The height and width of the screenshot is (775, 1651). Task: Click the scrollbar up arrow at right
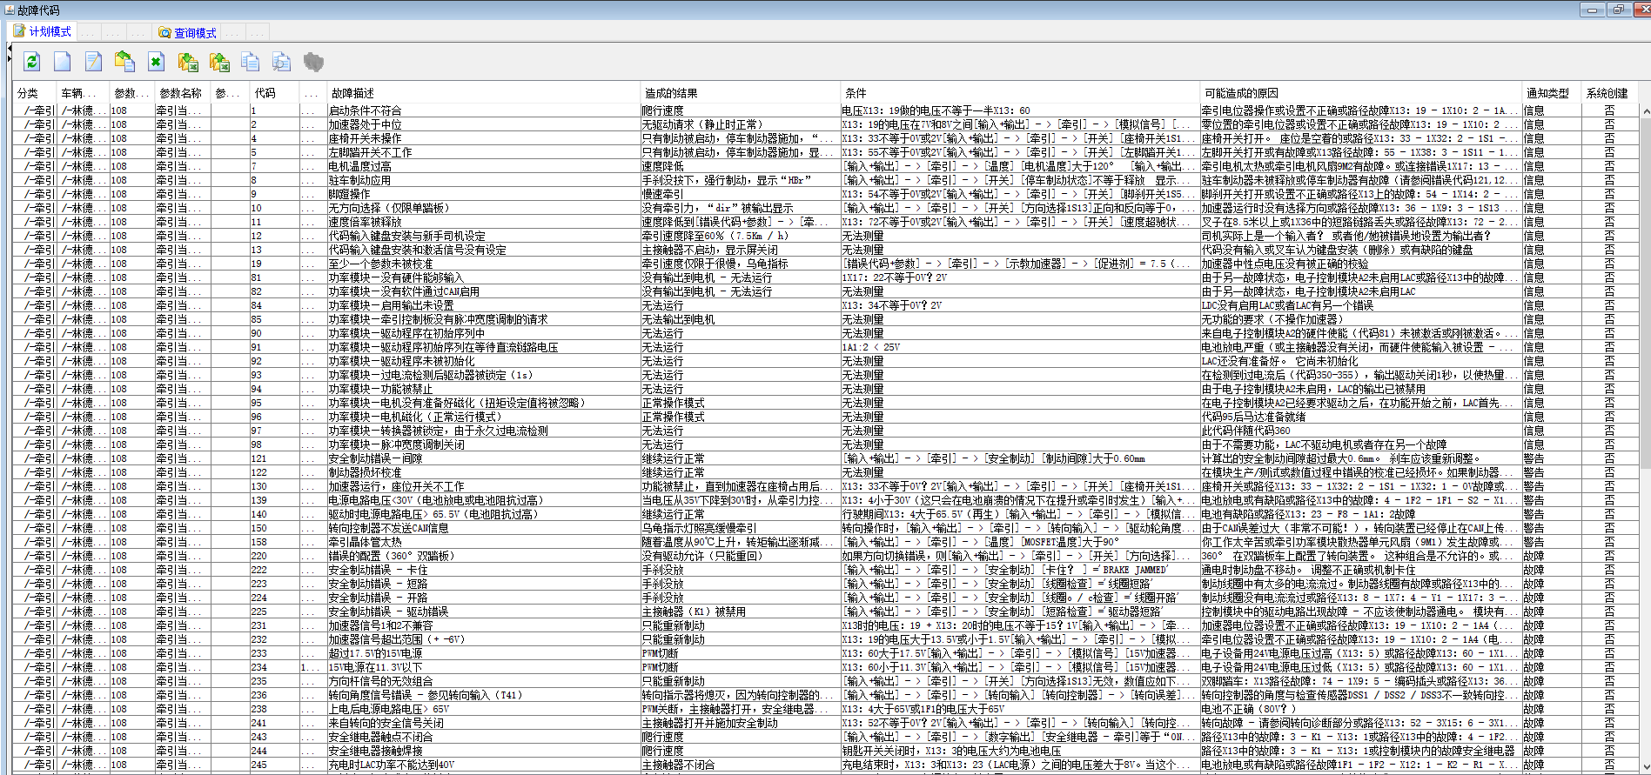coord(1645,111)
